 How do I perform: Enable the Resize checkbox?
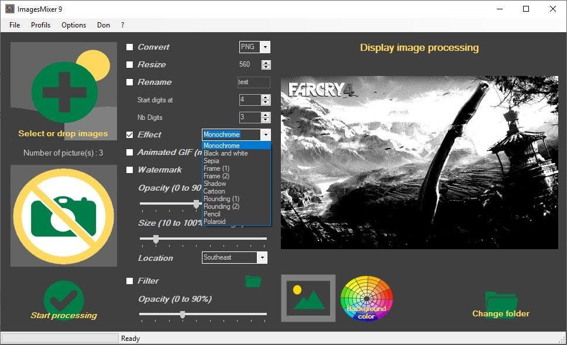click(129, 65)
